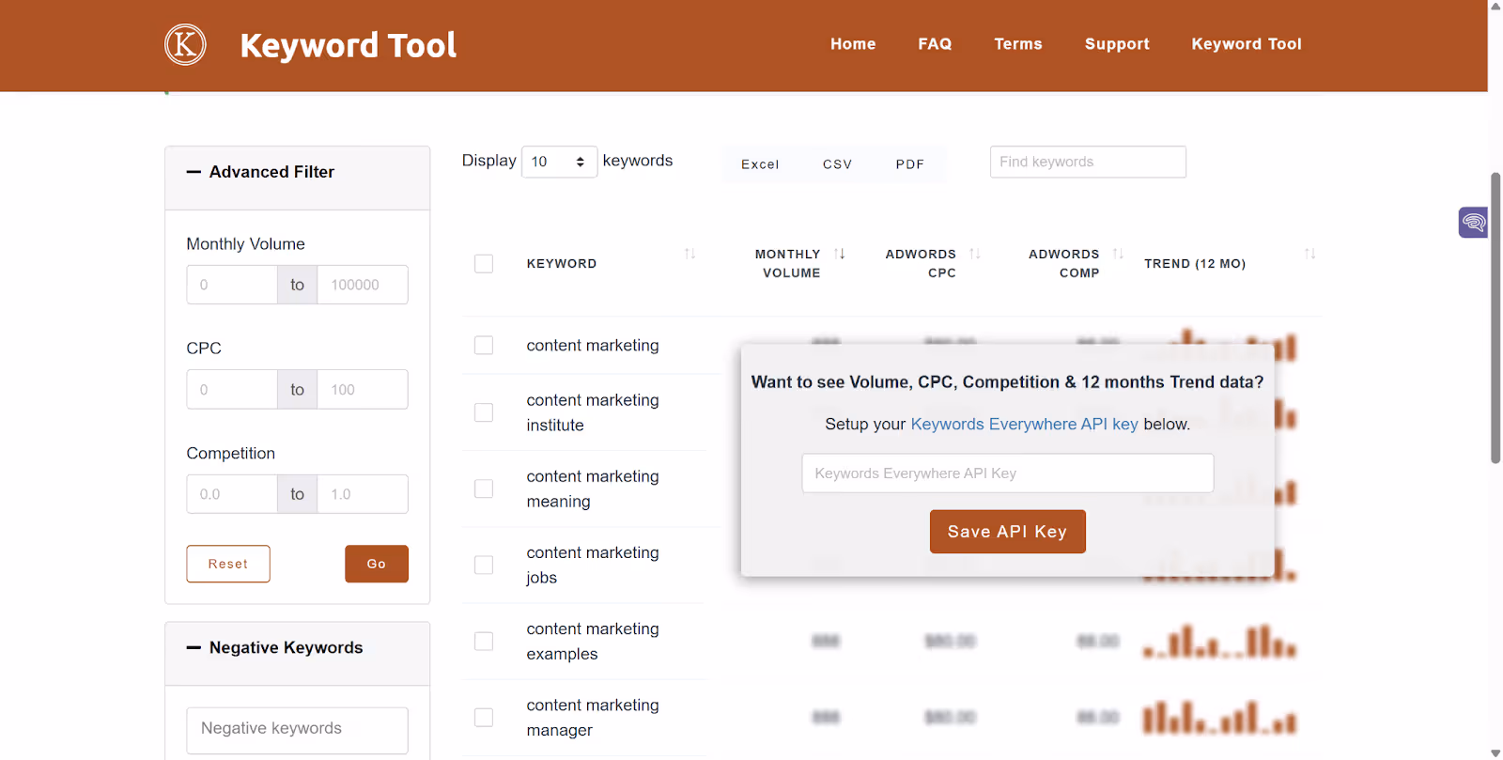Click the Keyword Tool site title
Image resolution: width=1503 pixels, height=760 pixels.
click(x=348, y=45)
